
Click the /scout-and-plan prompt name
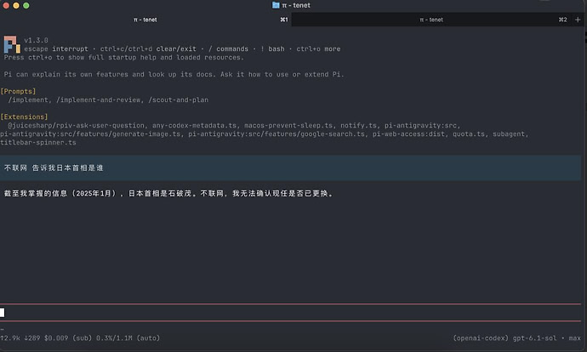[178, 99]
